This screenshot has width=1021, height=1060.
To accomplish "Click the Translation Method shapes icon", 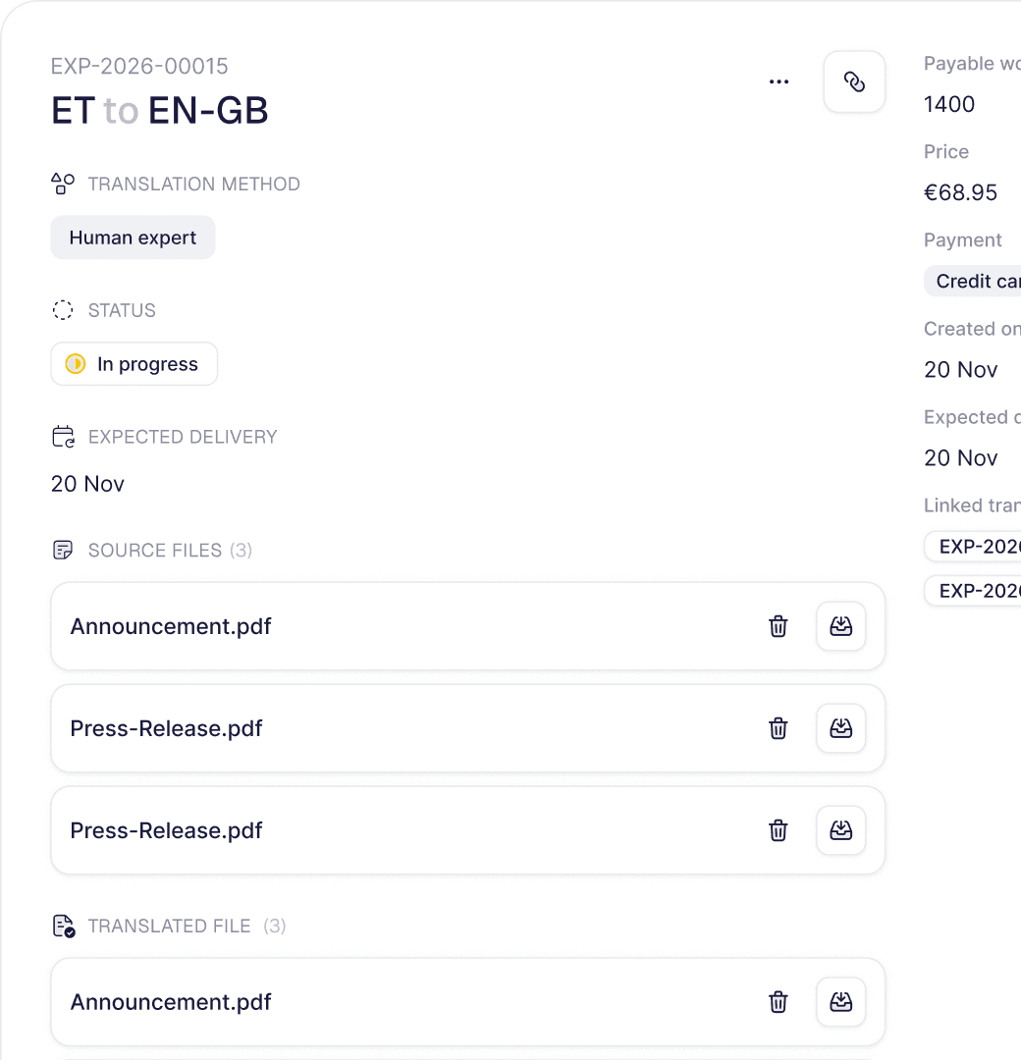I will point(63,184).
